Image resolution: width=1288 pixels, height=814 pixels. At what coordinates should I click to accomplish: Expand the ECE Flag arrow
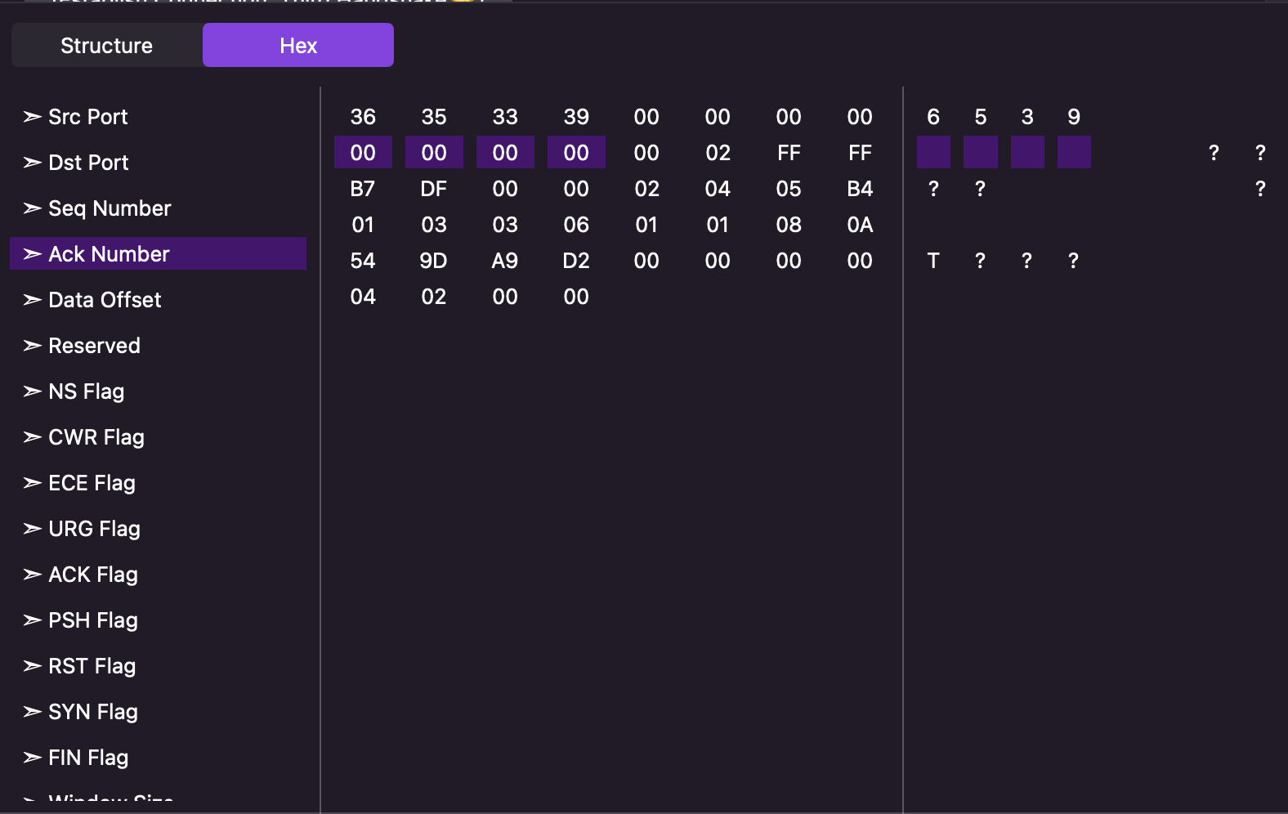click(33, 483)
